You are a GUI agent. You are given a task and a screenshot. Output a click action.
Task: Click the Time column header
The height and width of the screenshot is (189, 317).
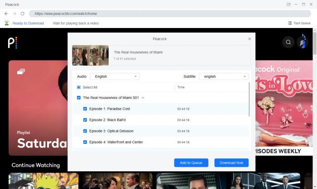click(181, 87)
